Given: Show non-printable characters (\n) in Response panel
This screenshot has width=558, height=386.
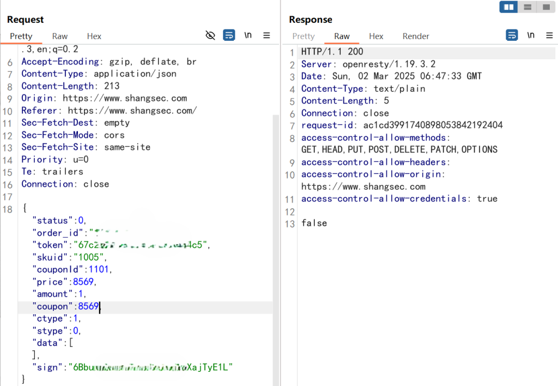Looking at the screenshot, I should coord(530,35).
